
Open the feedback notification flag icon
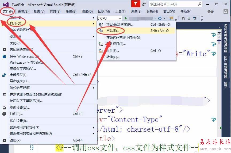pos(136,4)
